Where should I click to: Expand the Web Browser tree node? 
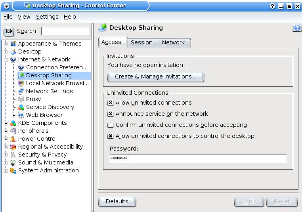[14, 115]
